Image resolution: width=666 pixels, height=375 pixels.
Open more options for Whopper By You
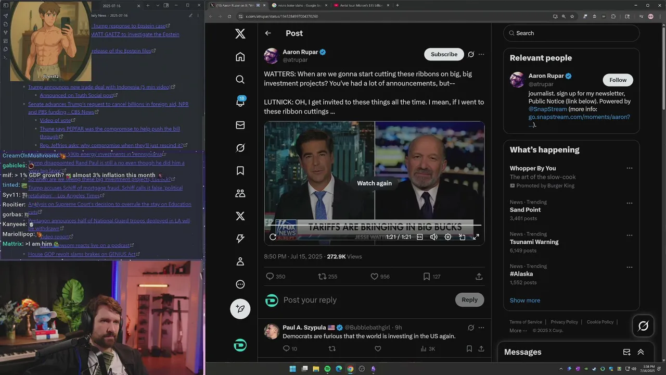coord(630,168)
